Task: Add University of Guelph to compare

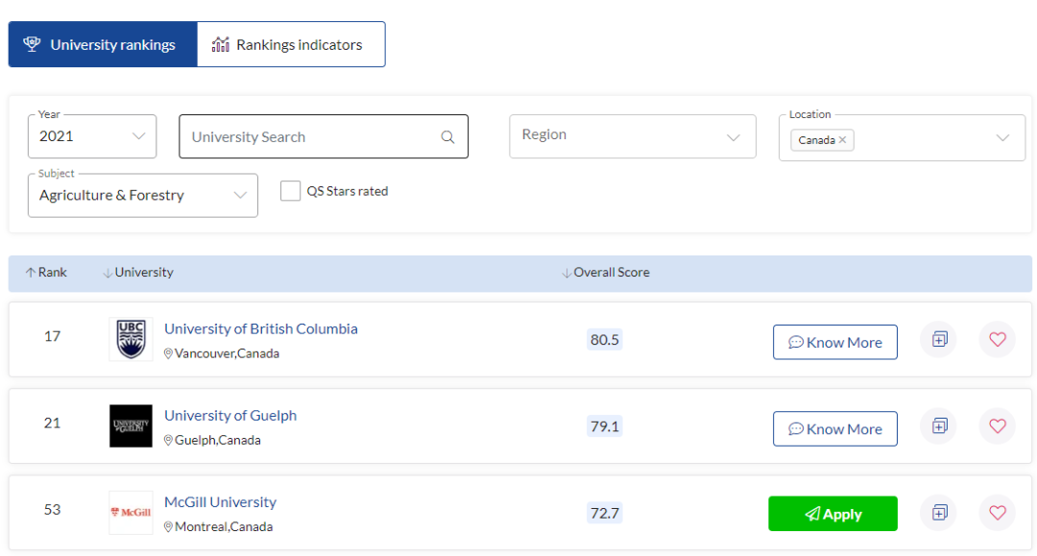Action: (939, 425)
